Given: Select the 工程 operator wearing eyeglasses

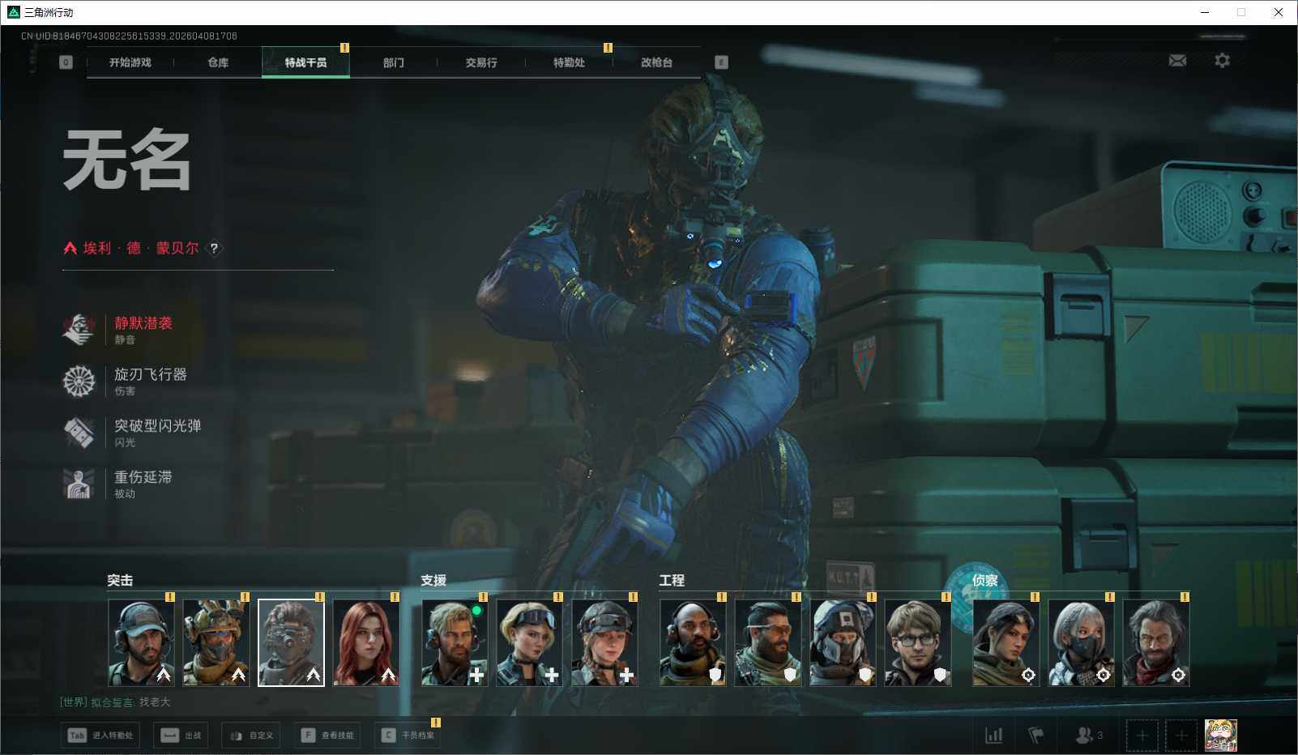Looking at the screenshot, I should coord(918,643).
